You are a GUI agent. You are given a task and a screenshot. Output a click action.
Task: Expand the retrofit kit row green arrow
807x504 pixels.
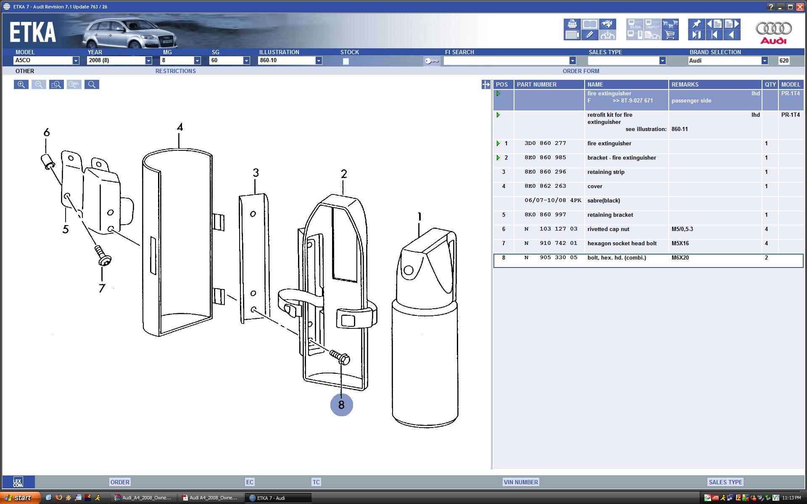(x=498, y=115)
